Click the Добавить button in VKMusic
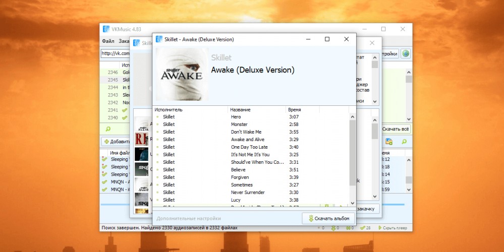This screenshot has width=504, height=252. coord(116,141)
